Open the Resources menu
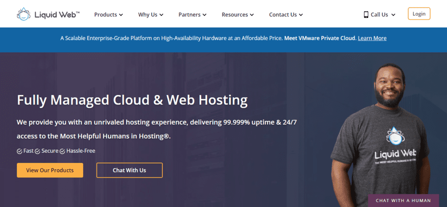The image size is (447, 207). point(238,15)
